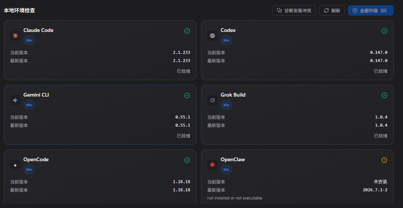
Task: Click 已就绪 status in Gemini CLI card
Action: pos(183,136)
